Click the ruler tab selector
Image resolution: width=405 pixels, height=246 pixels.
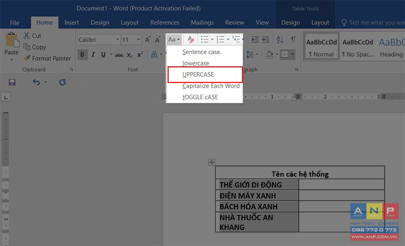pos(6,97)
